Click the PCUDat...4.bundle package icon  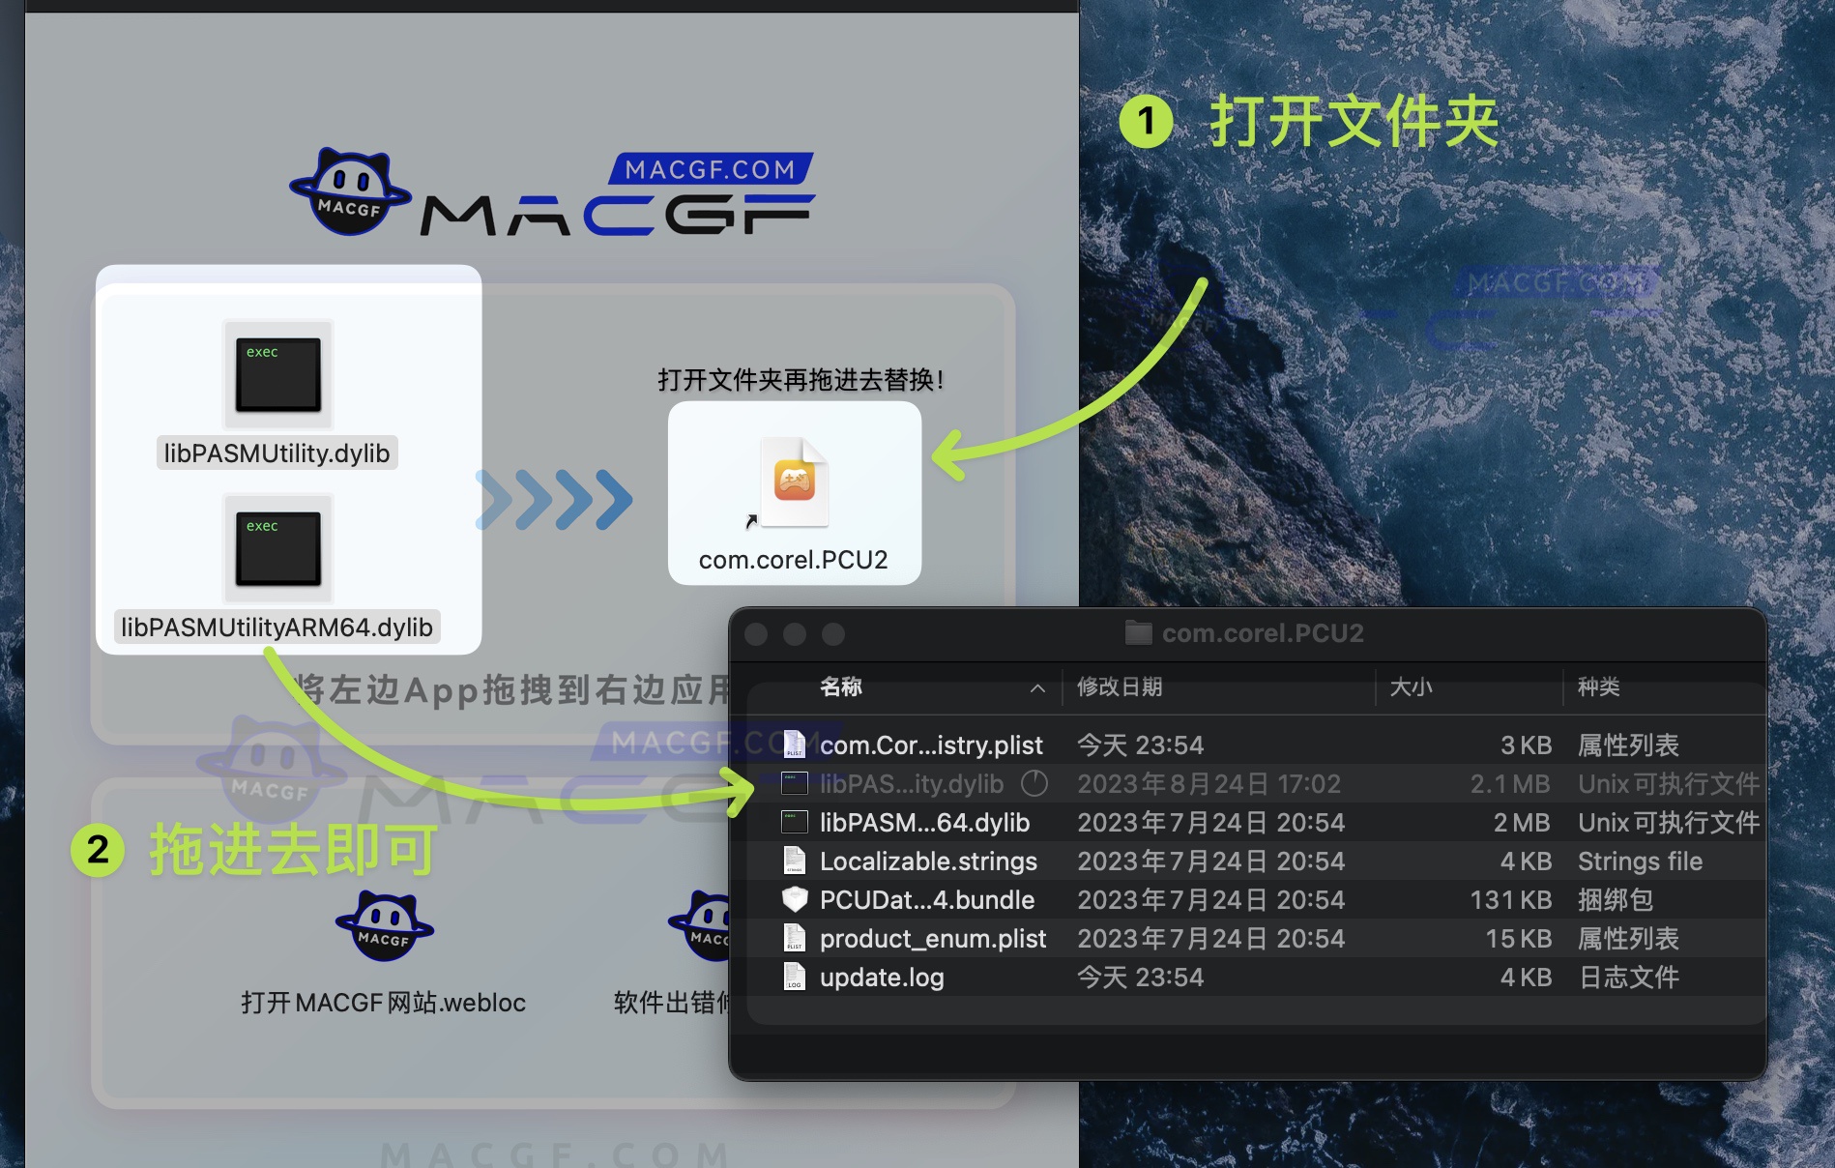(x=795, y=899)
